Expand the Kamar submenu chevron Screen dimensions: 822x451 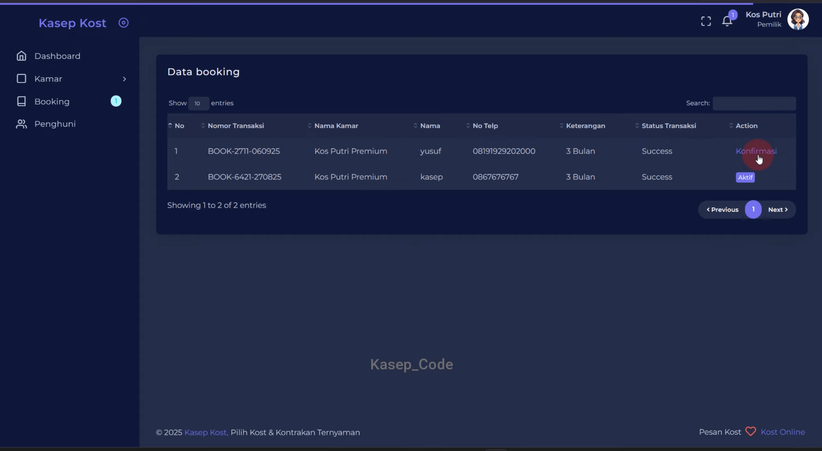coord(124,79)
